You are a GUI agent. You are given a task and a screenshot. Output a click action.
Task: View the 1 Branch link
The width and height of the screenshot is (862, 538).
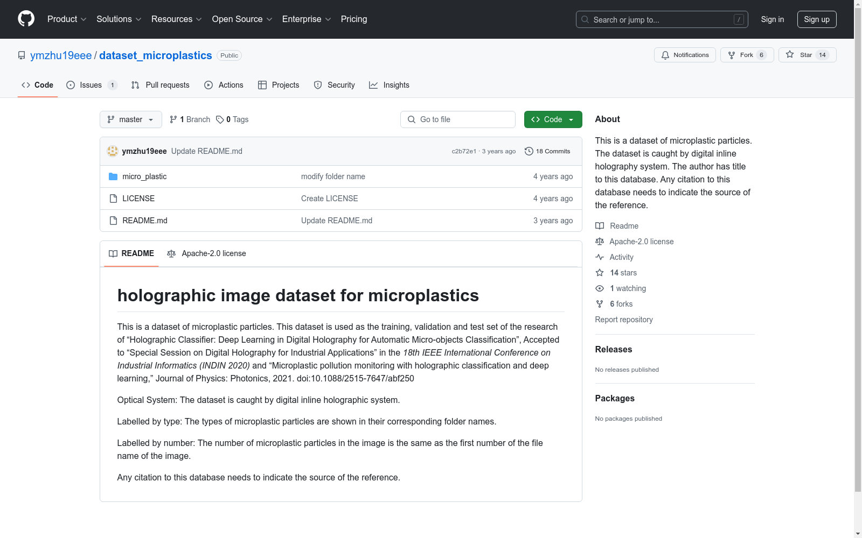[190, 119]
